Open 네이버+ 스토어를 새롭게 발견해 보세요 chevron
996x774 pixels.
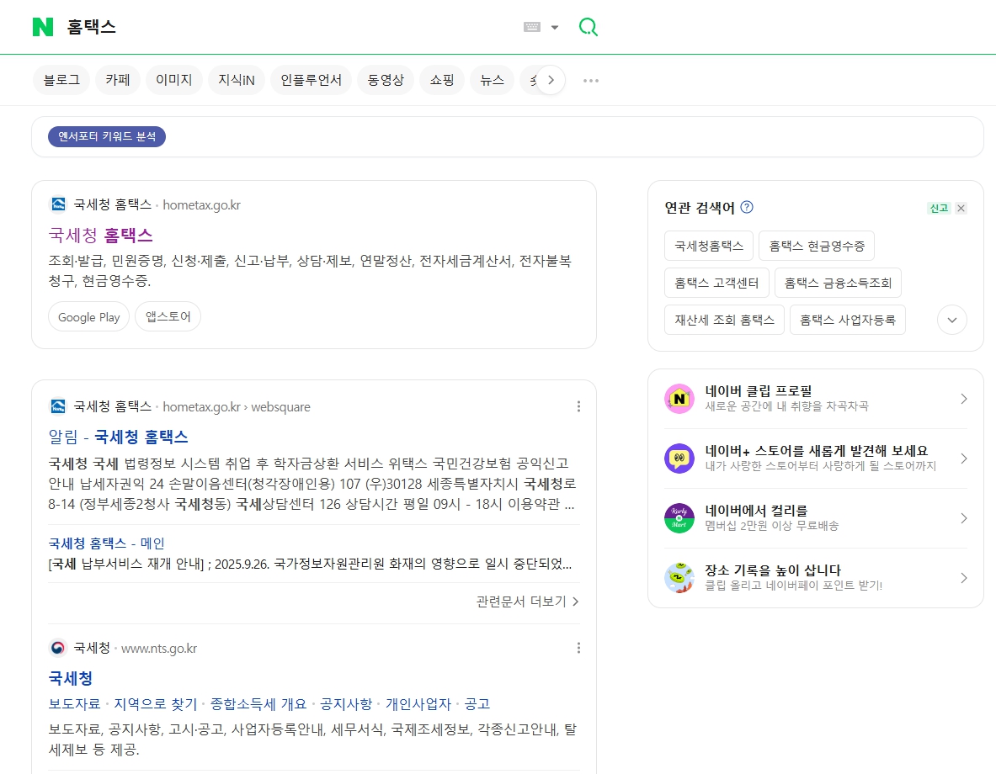(x=964, y=459)
